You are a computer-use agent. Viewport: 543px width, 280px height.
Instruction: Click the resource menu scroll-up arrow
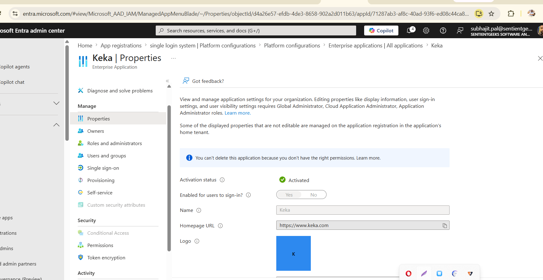click(169, 87)
